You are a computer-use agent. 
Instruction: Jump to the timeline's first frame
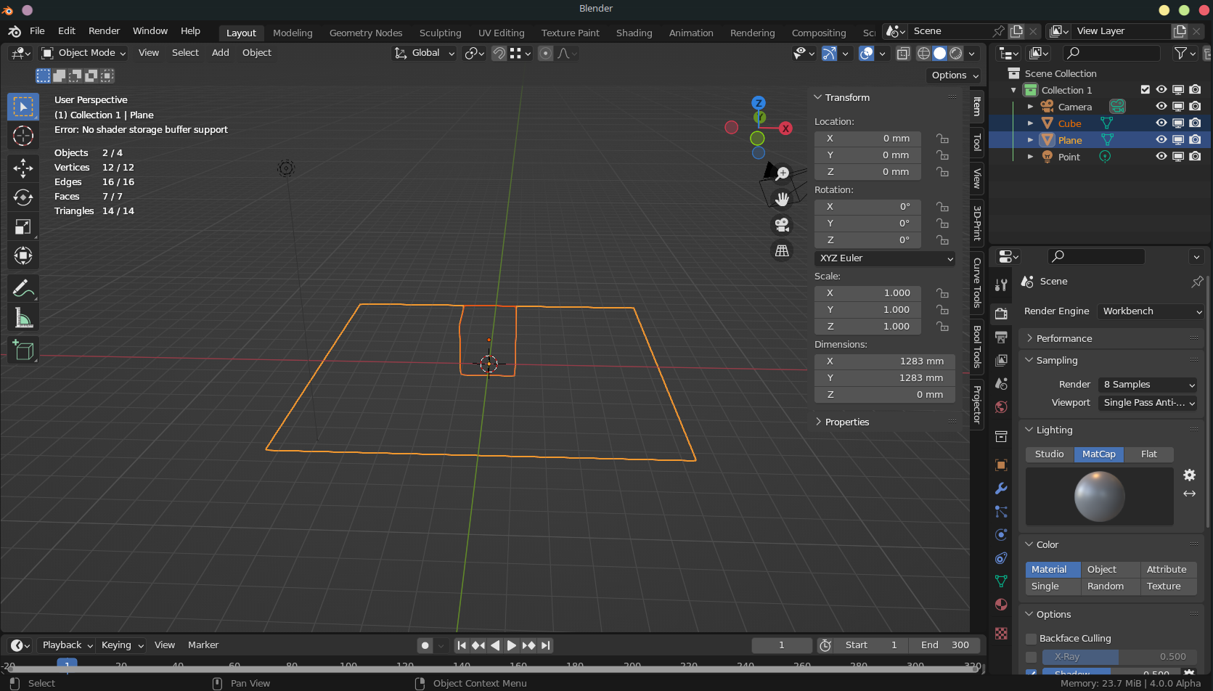click(462, 645)
